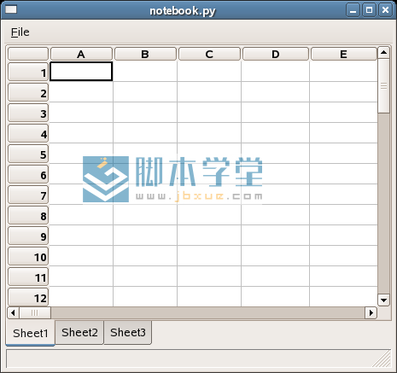This screenshot has width=397, height=373.
Task: Click cell A12 in the grid
Action: tap(81, 296)
